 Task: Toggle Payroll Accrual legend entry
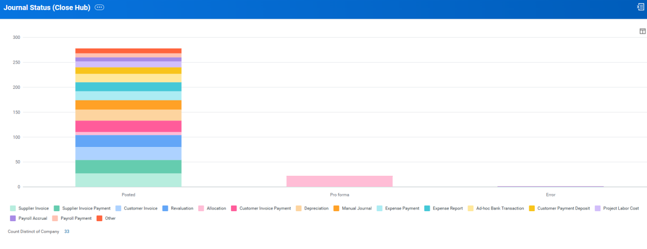pos(28,218)
